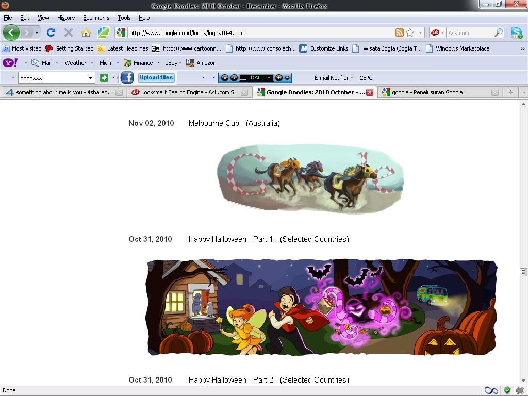Expand the address bar history dropdown
Viewport: 528px width, 396px height.
coord(420,32)
